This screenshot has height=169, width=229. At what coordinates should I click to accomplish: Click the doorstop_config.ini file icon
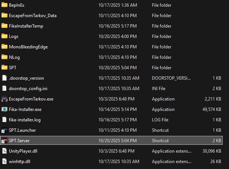(4, 89)
